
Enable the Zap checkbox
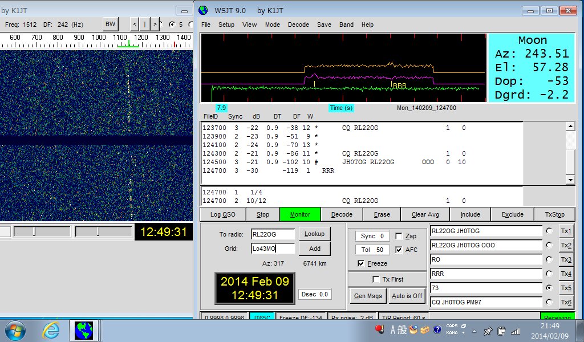coord(399,237)
